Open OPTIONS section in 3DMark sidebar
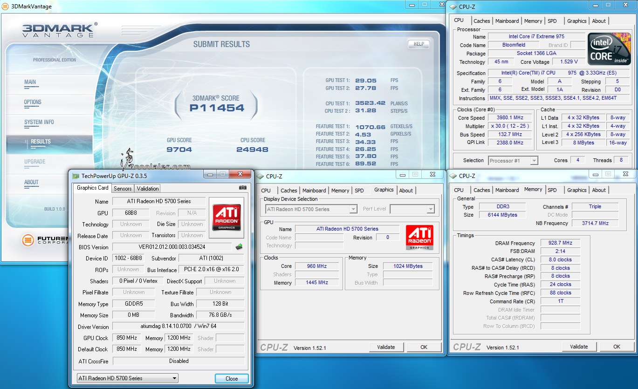 pos(33,102)
